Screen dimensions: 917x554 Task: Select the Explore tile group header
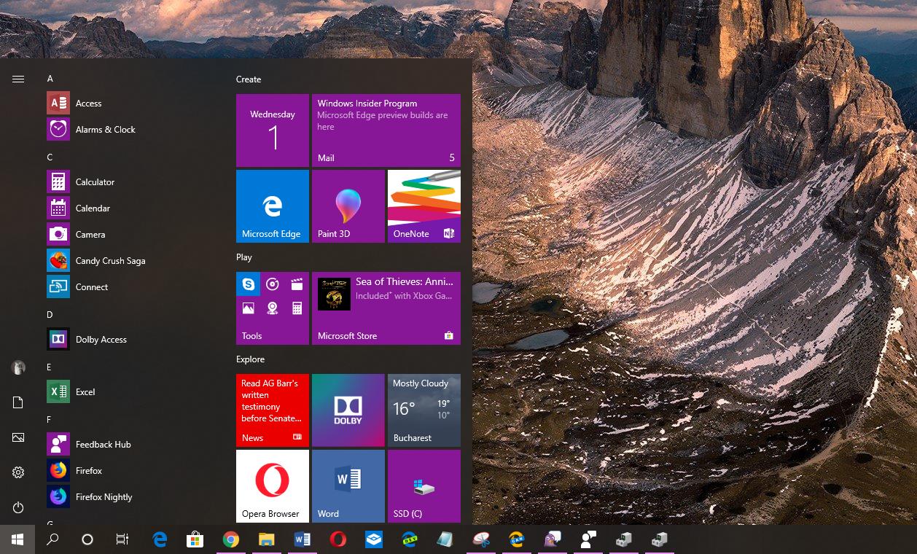(x=250, y=359)
